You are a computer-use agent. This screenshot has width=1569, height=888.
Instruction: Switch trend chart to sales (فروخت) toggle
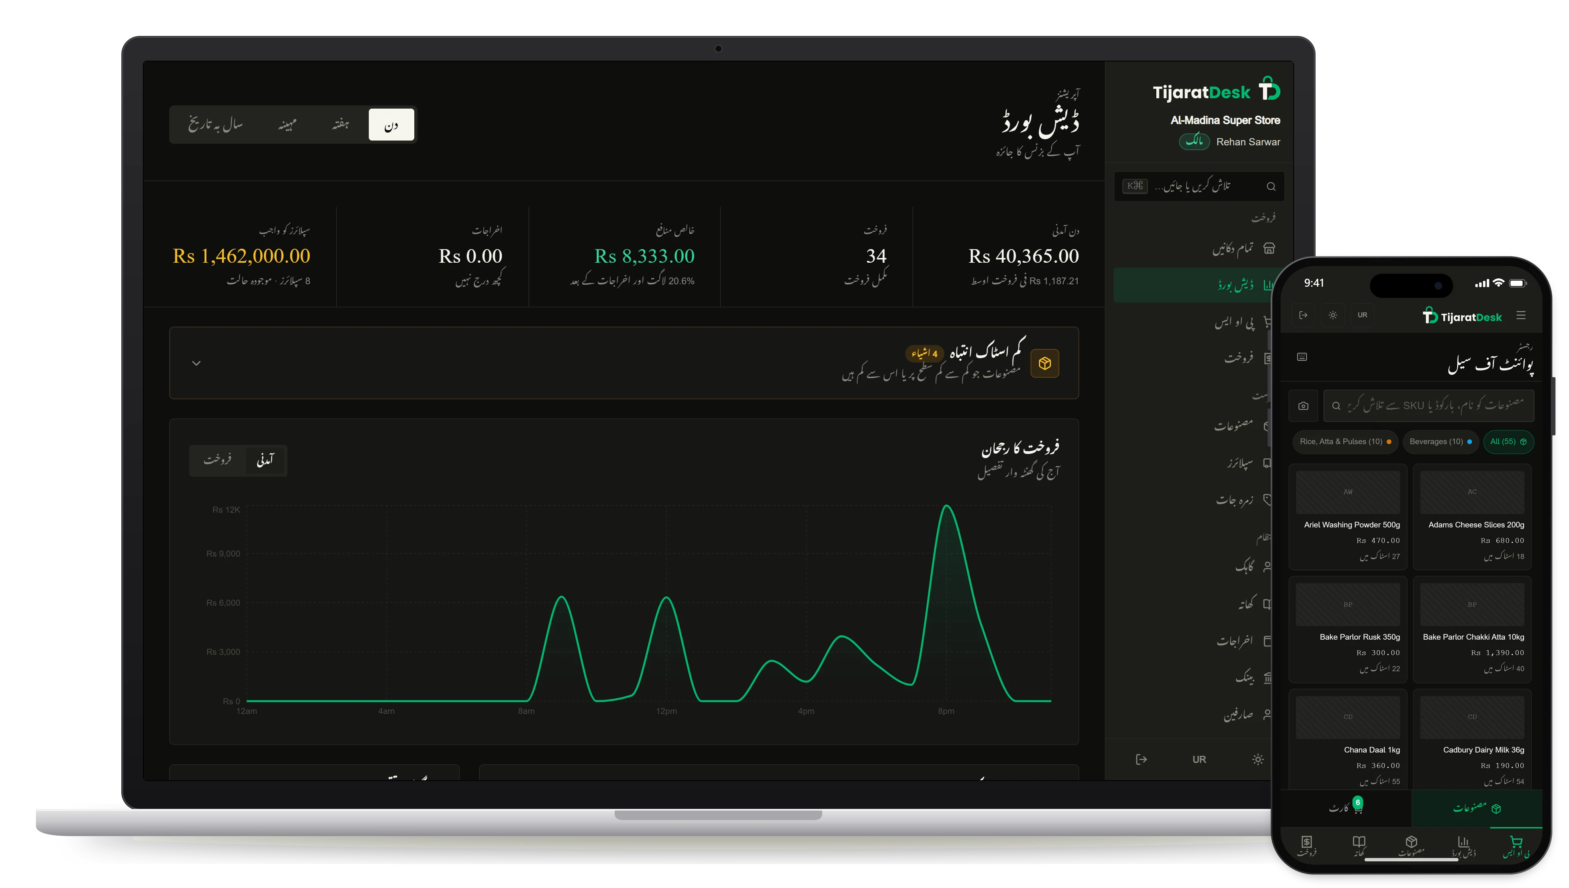point(218,460)
